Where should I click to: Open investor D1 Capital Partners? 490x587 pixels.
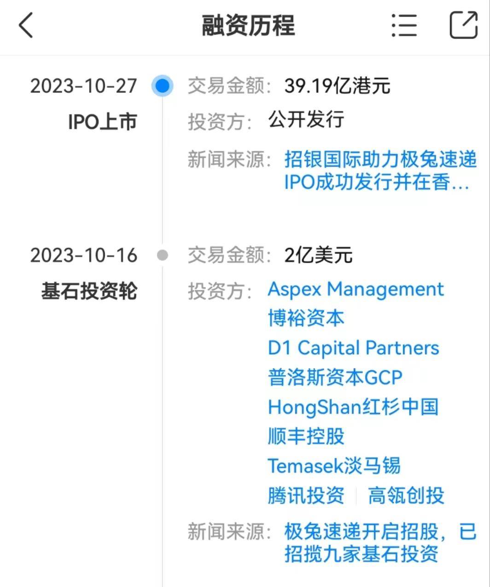(x=353, y=348)
